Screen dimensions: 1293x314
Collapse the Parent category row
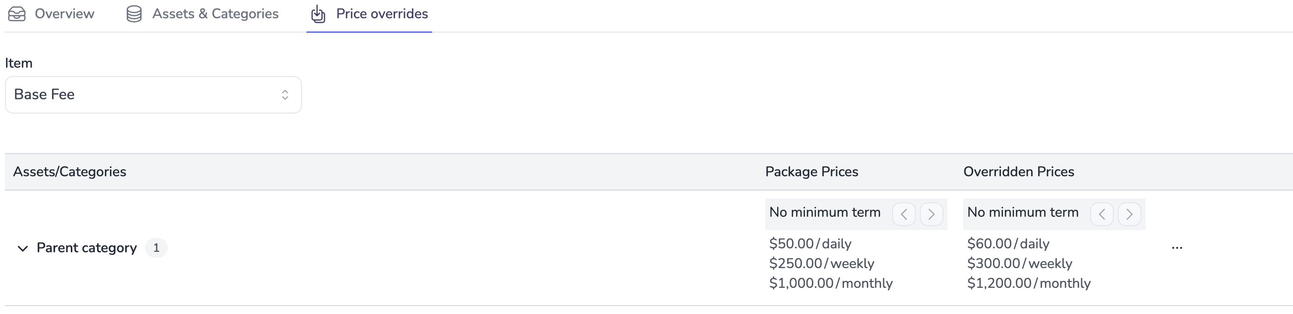[x=23, y=248]
